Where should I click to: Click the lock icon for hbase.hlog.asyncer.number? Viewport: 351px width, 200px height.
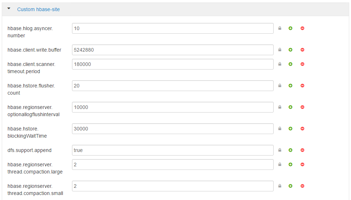point(280,28)
